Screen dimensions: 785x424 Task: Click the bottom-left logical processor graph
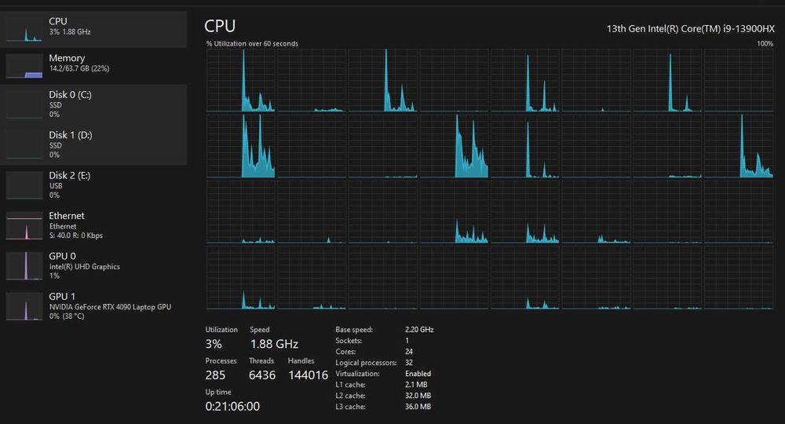[241, 278]
